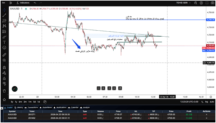The width and height of the screenshot is (216, 123).
Task: Remove take profit on ticket 261462
Action: point(149,118)
